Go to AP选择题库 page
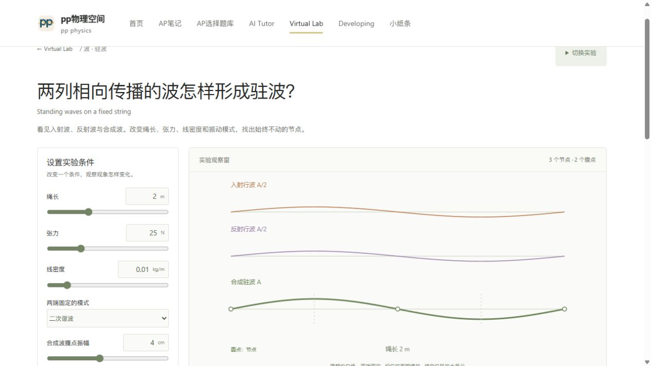This screenshot has width=651, height=366. pyautogui.click(x=215, y=24)
